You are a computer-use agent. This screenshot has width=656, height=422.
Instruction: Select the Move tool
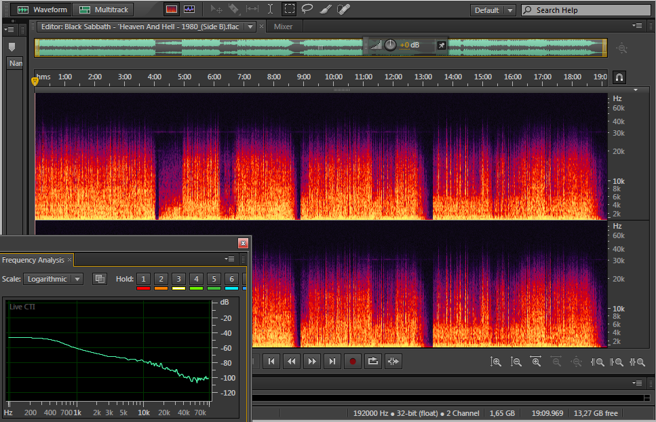pos(216,9)
